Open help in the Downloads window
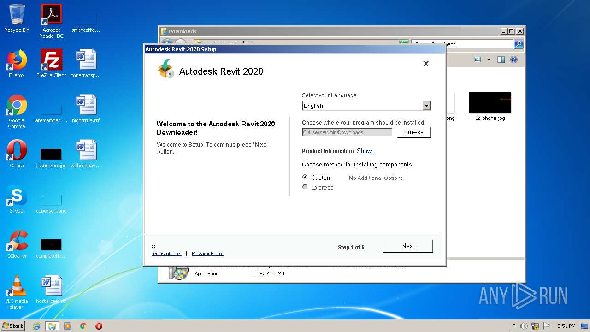Screen dimensions: 590x332 coord(514,59)
